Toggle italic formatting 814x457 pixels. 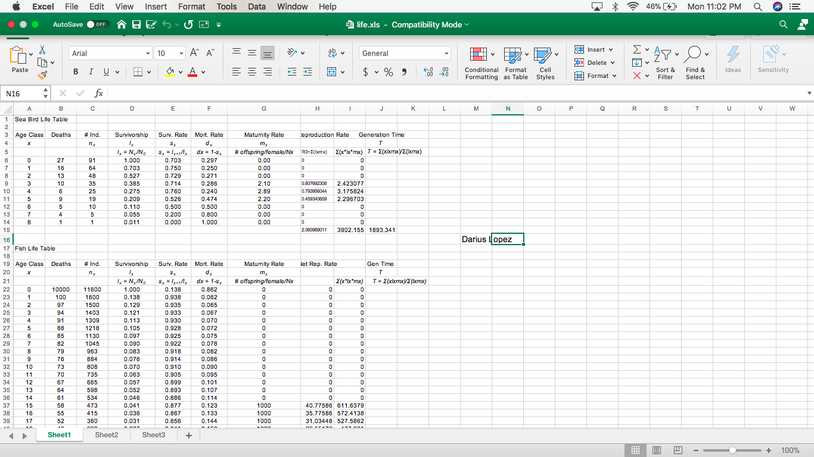91,72
